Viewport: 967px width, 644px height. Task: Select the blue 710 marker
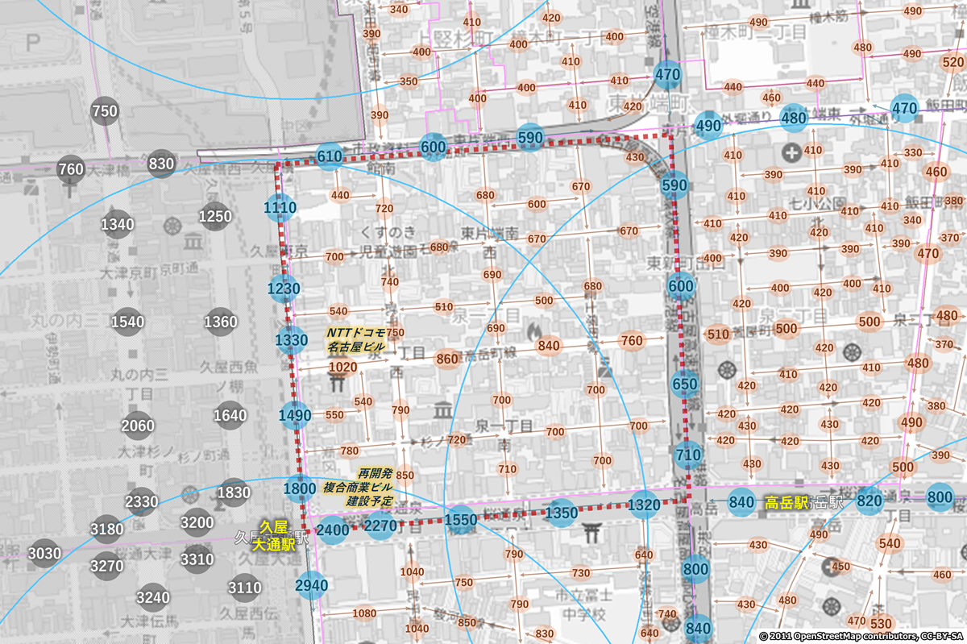coord(688,455)
